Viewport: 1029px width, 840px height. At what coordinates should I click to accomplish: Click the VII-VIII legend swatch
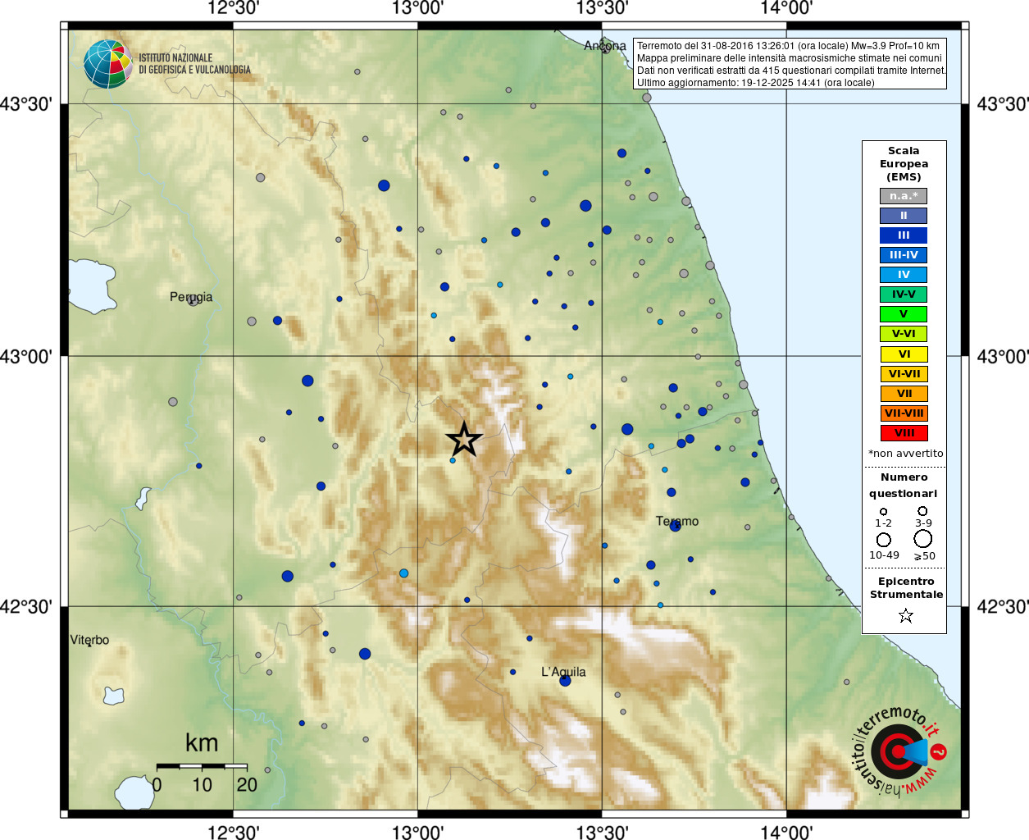click(x=904, y=413)
